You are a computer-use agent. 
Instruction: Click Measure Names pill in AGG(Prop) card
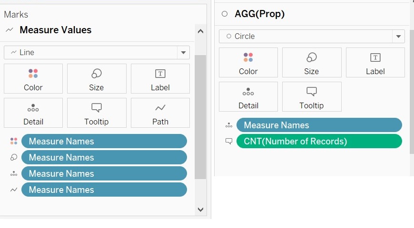319,125
